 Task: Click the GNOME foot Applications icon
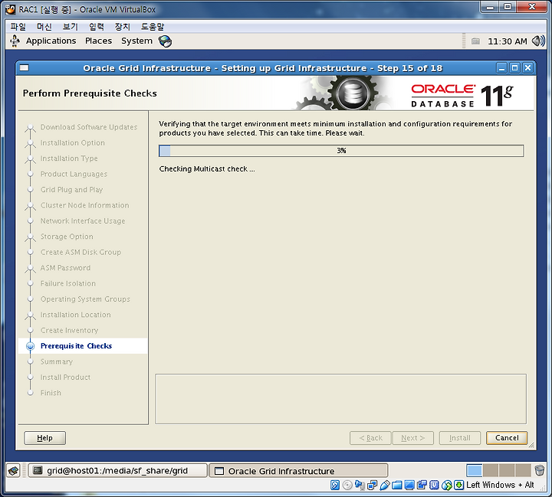coord(15,41)
